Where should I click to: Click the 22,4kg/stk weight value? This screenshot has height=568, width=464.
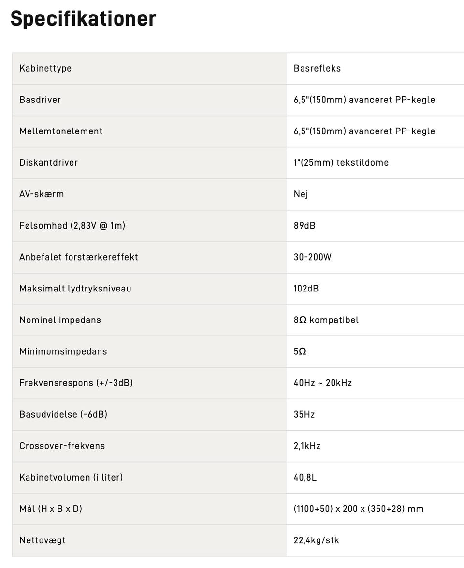316,540
